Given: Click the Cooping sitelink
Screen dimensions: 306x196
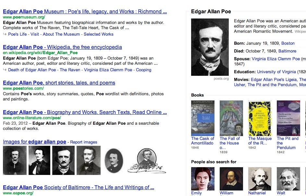Looking at the screenshot, I should (x=144, y=70).
